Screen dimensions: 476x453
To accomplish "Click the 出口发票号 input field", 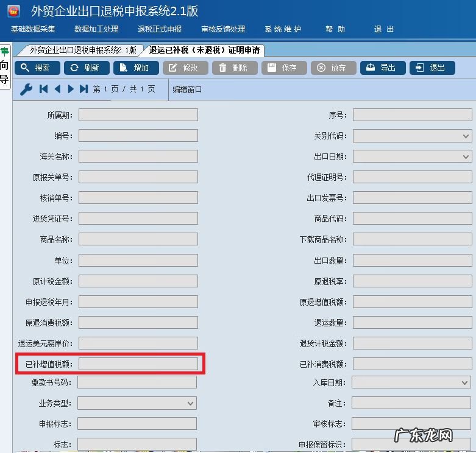I will (412, 198).
